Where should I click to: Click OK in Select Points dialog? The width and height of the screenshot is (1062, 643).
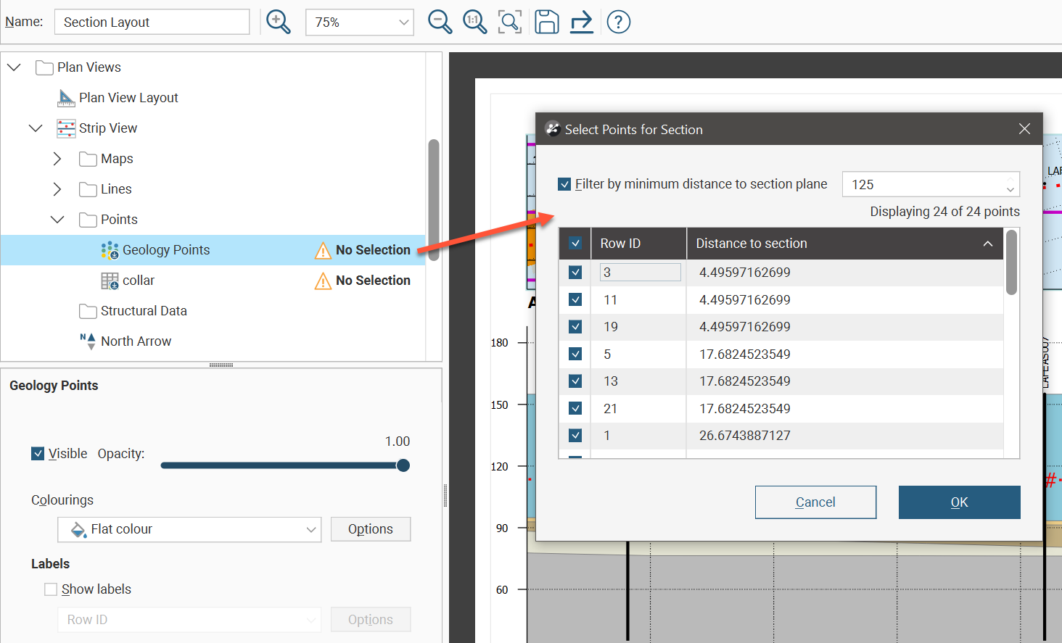(959, 502)
